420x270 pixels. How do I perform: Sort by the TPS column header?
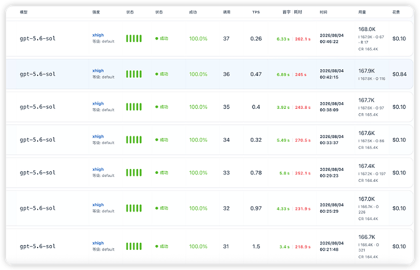[x=256, y=12]
